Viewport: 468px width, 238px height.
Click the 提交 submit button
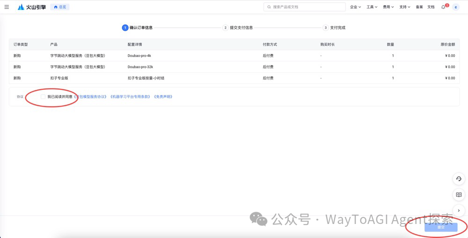441,227
